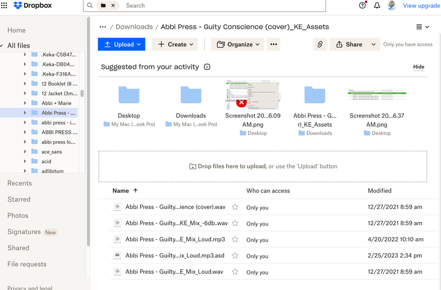Open Privacy and legal link
The image size is (441, 290).
pos(30,288)
